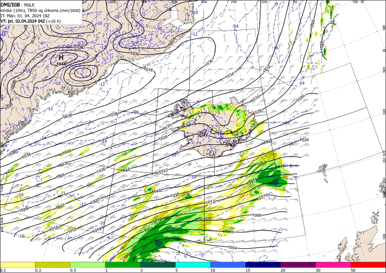
Task: Click the "H" high pressure marker over Greenland
Action: [61, 58]
